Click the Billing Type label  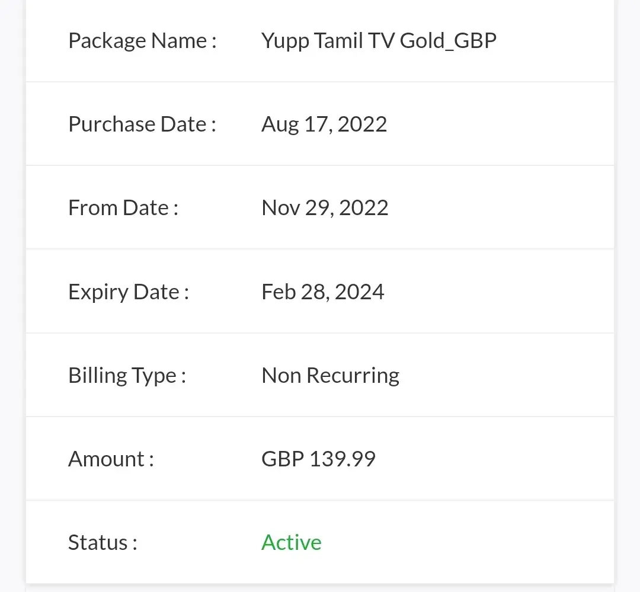coord(127,376)
